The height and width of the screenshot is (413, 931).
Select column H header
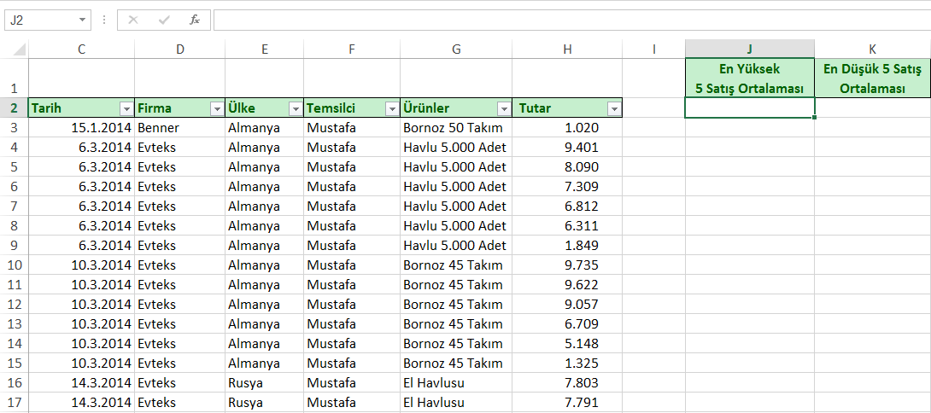(x=567, y=49)
